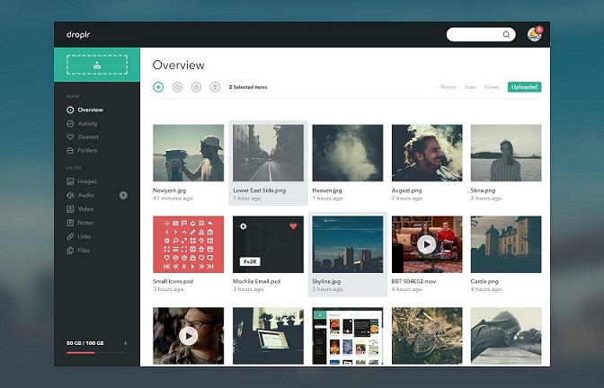
Task: Sort files by Name
Action: point(448,87)
